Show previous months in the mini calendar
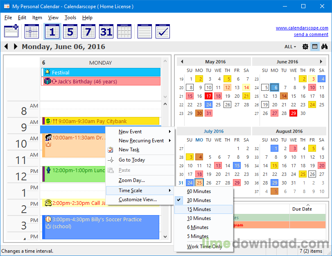 (x=182, y=62)
